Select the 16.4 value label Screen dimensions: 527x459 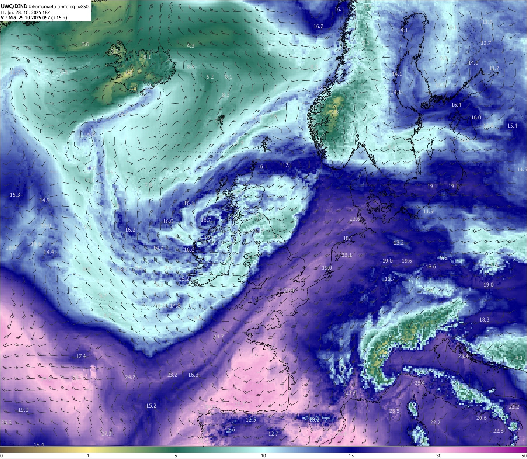tap(456, 105)
